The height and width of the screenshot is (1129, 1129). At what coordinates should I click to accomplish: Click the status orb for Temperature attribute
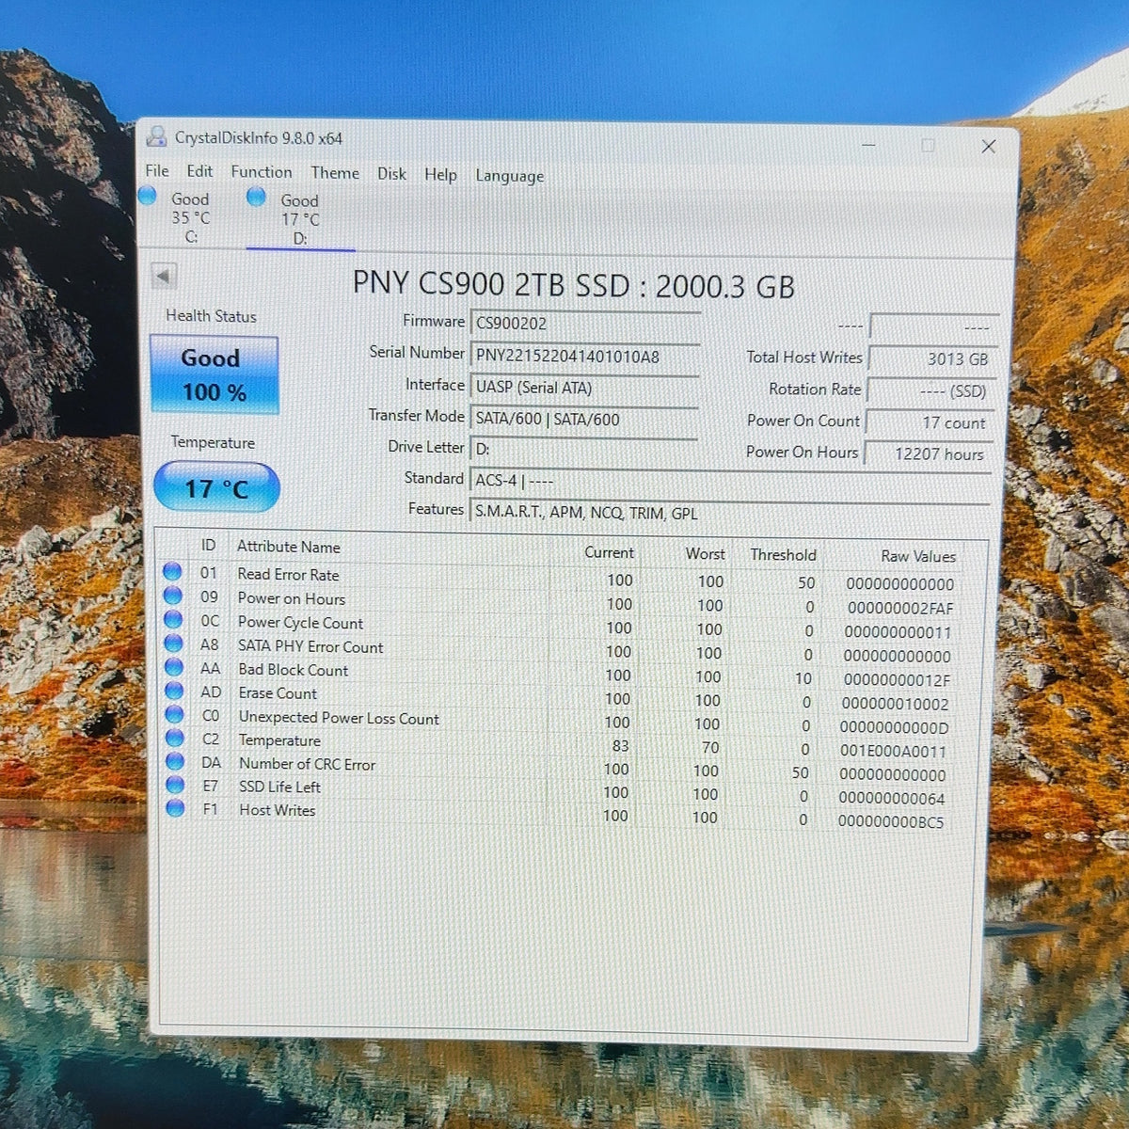[x=174, y=738]
